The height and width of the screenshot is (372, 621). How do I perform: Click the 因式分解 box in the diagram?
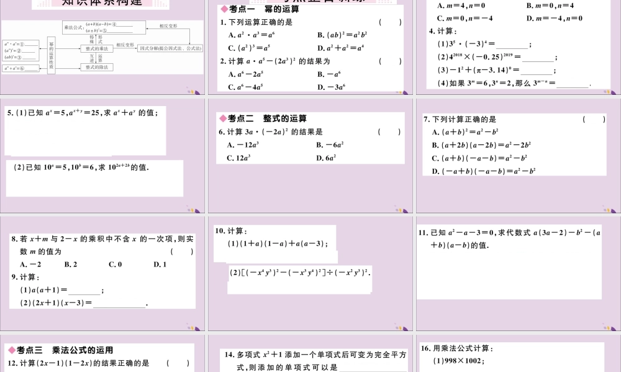pos(170,48)
